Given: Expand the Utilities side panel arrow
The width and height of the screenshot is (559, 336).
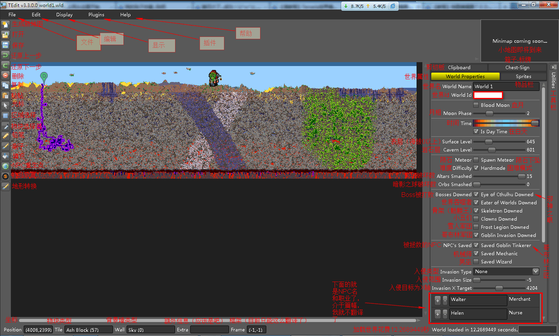Looking at the screenshot, I should coord(554,67).
